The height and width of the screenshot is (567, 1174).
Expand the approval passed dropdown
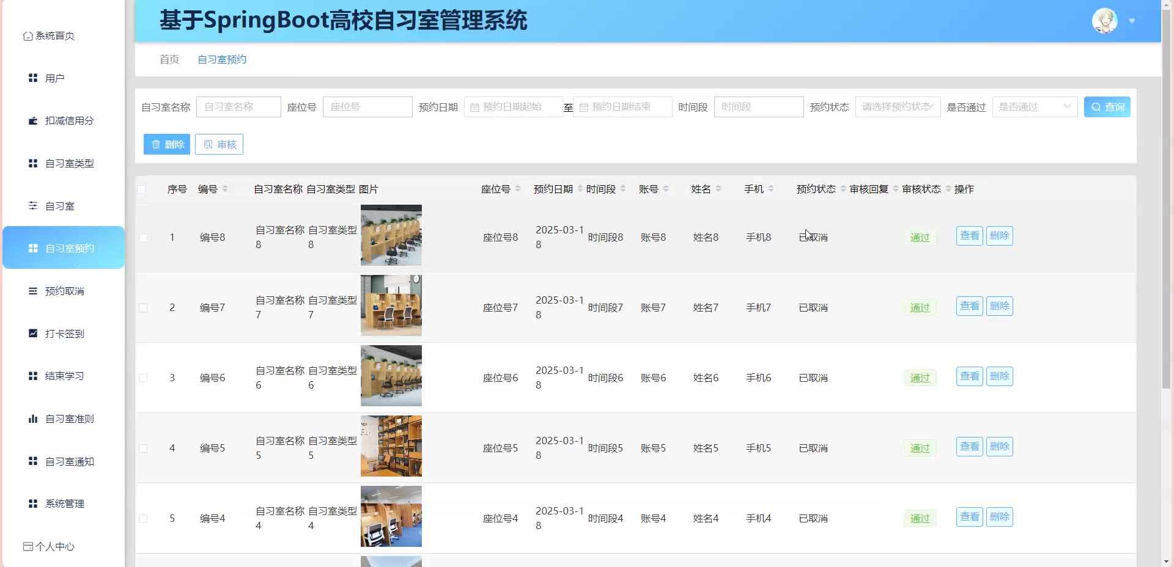(x=1034, y=107)
